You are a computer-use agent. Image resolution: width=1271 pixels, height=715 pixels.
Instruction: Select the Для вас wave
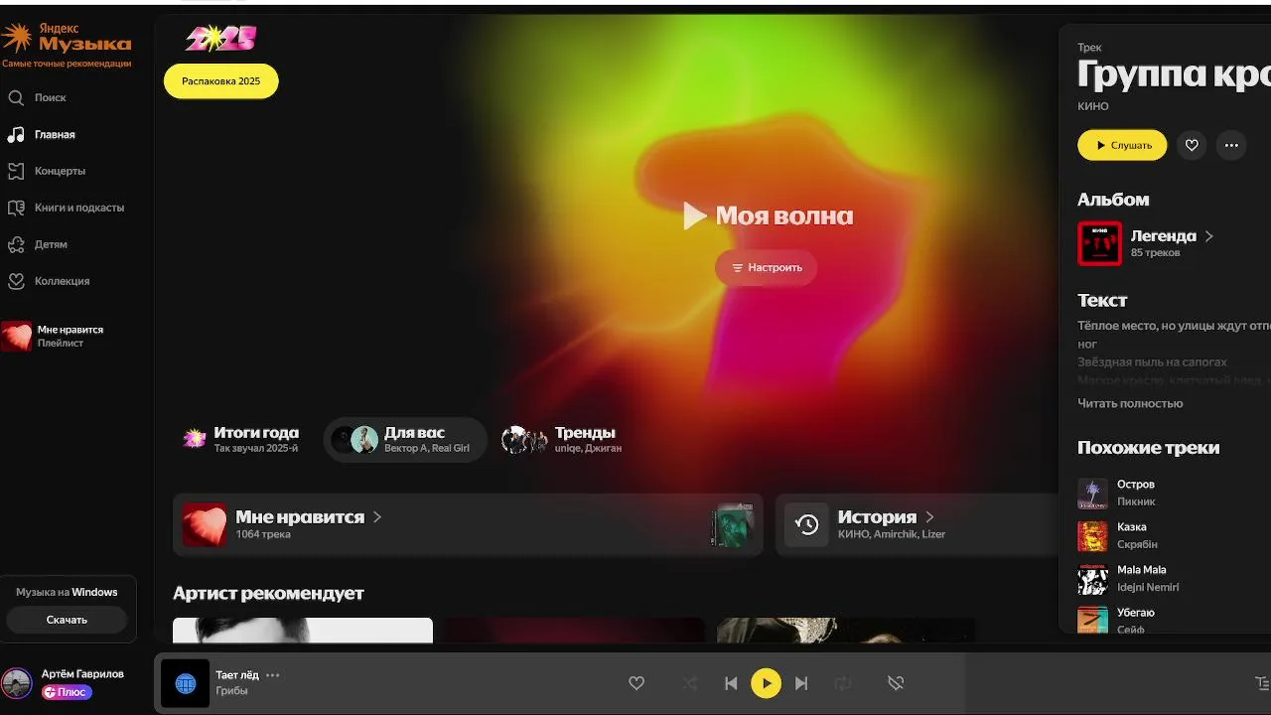(x=406, y=439)
